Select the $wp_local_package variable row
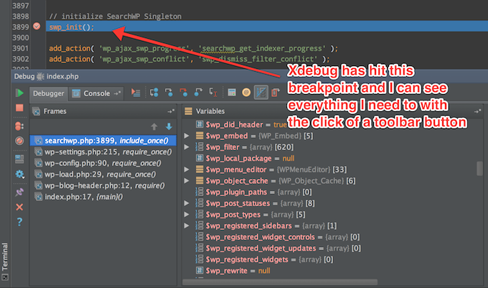 (x=330, y=158)
